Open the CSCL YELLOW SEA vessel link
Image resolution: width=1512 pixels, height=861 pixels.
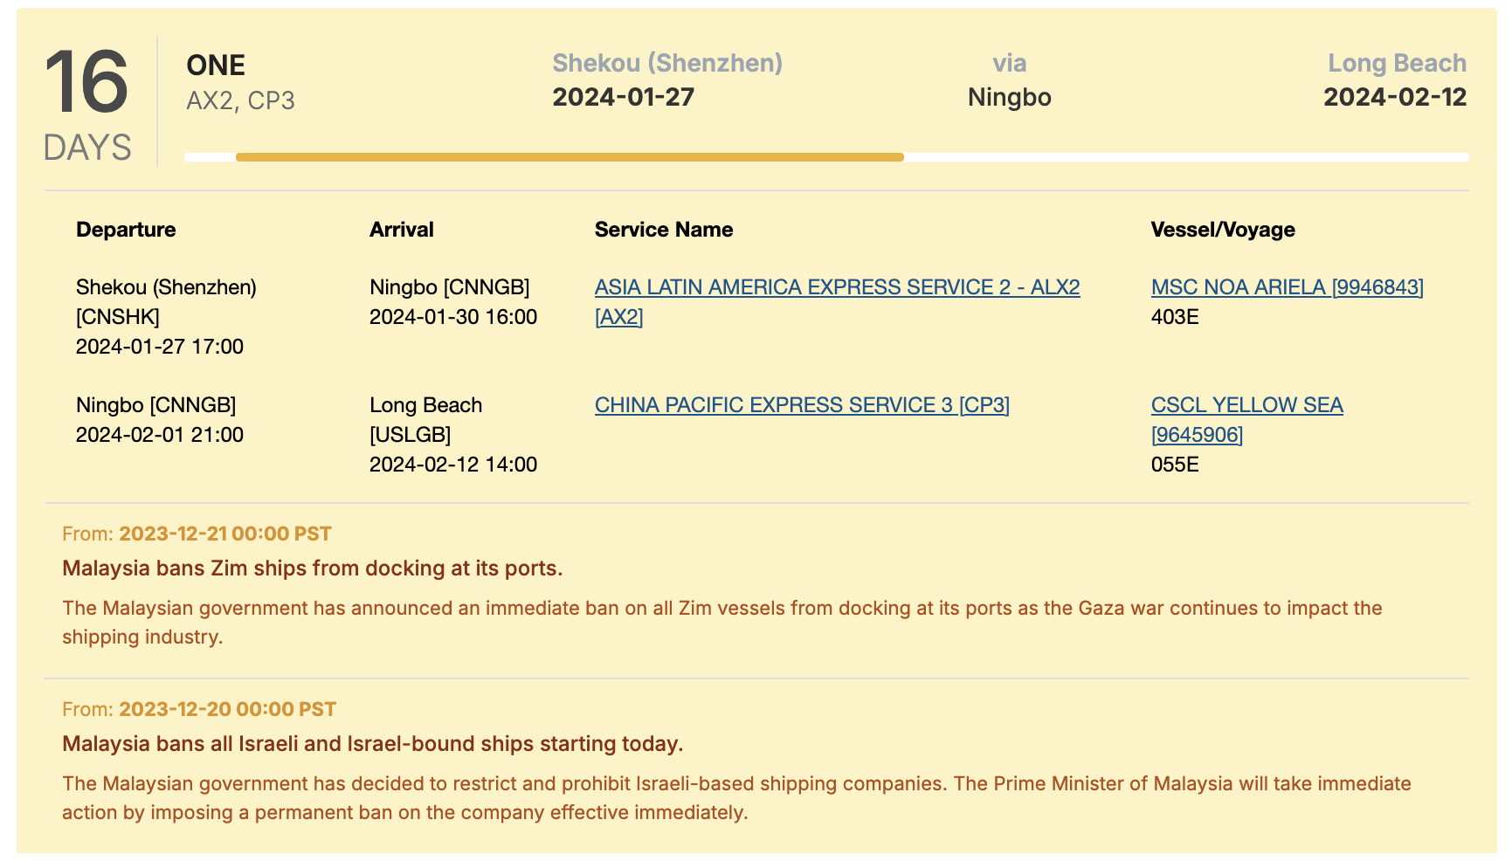(x=1246, y=419)
